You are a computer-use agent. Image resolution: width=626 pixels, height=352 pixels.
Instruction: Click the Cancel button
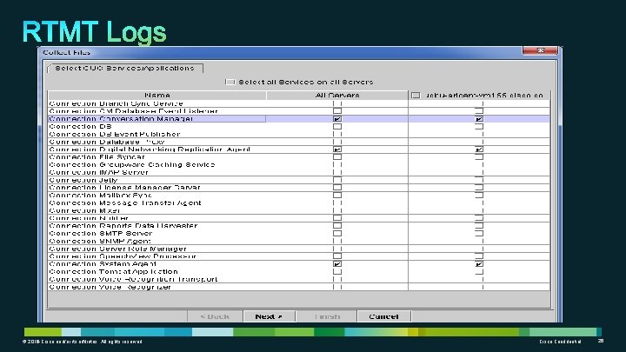click(x=383, y=316)
